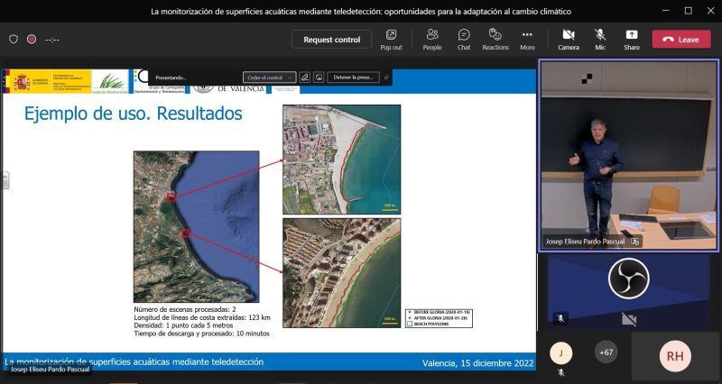Click the meeting timer display

[52, 40]
